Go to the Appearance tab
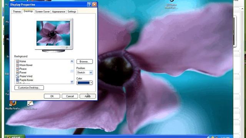 tap(58, 11)
